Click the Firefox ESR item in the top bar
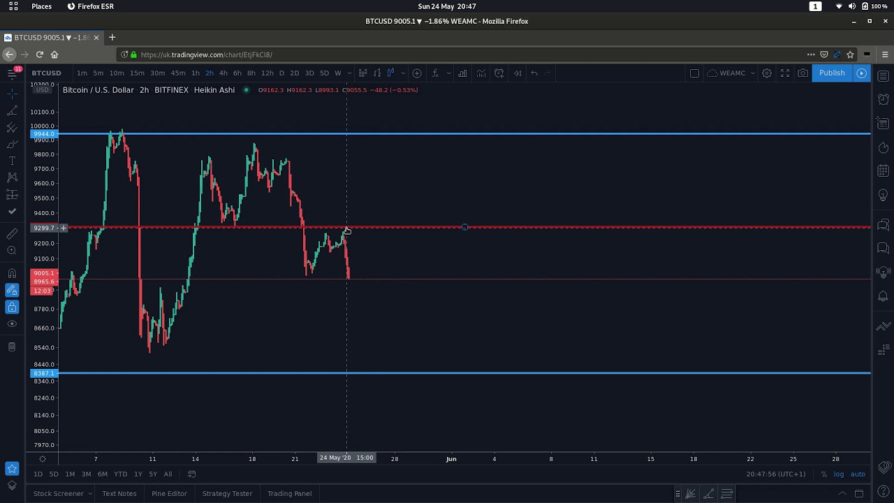 91,6
